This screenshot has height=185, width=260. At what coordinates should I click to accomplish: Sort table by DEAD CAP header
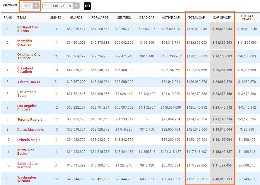point(147,18)
